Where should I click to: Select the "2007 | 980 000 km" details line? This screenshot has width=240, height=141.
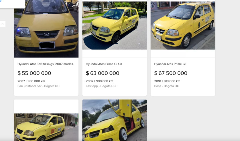[31, 81]
